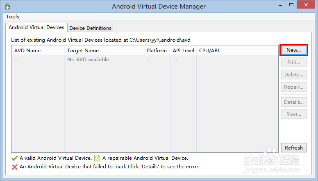Click the Edit... button
This screenshot has width=318, height=181.
[x=293, y=63]
